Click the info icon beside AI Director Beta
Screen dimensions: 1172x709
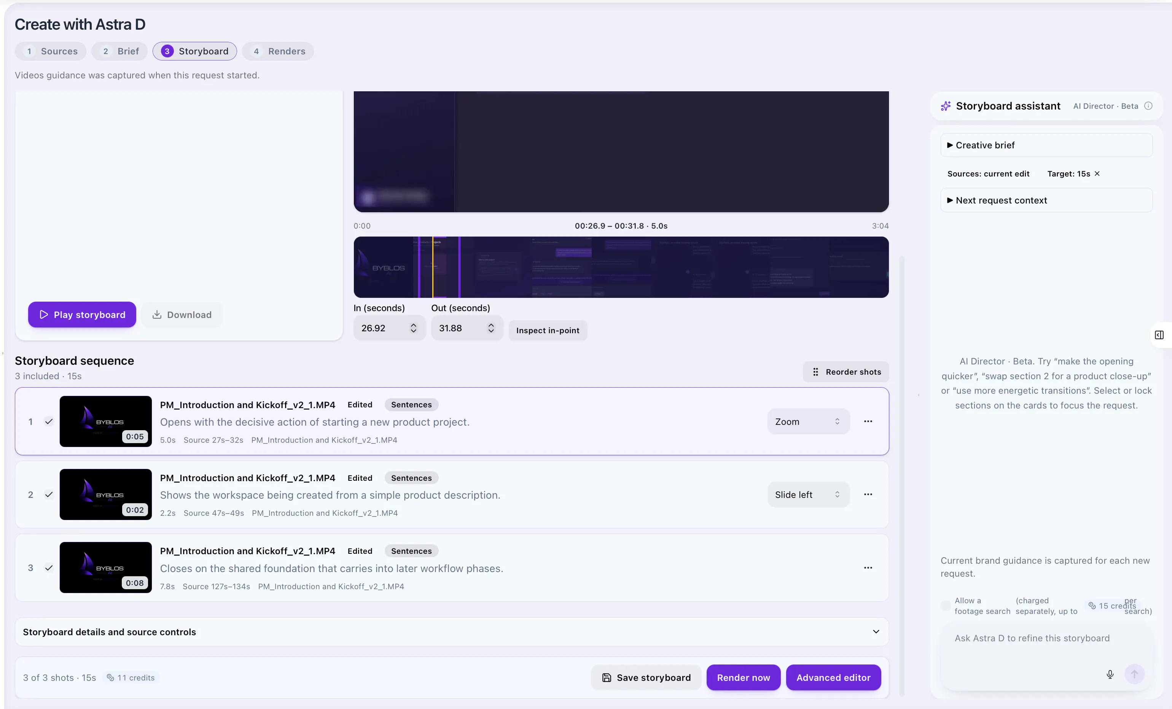1148,106
